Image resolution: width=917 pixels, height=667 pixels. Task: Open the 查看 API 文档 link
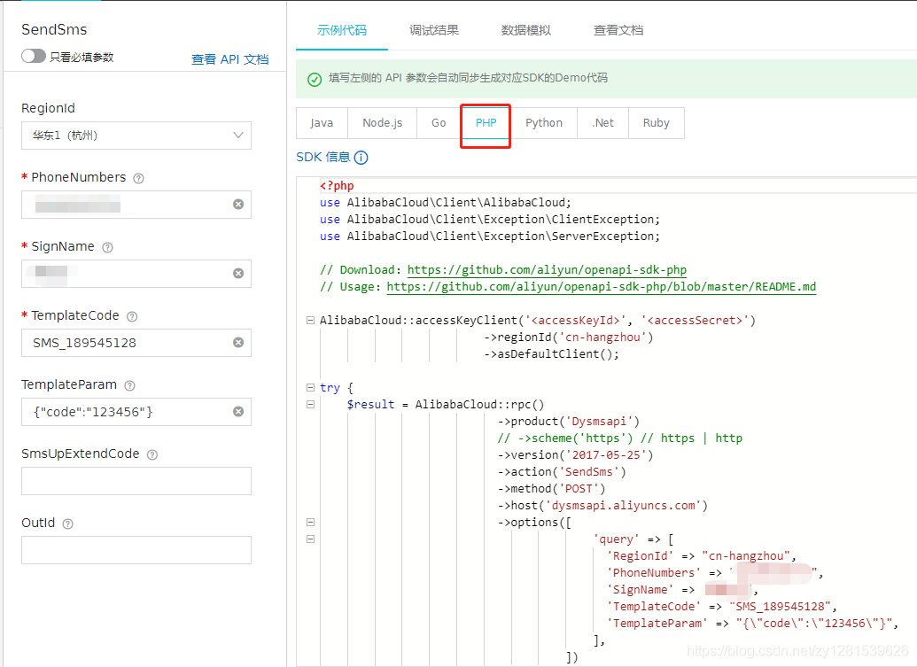(230, 58)
